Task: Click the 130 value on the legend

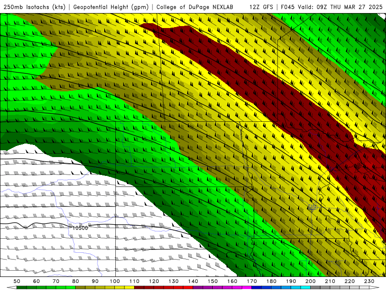Action: tap(174, 281)
